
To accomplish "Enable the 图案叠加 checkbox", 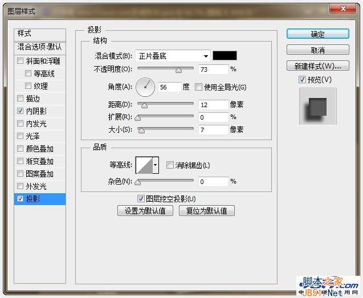I will tap(20, 173).
